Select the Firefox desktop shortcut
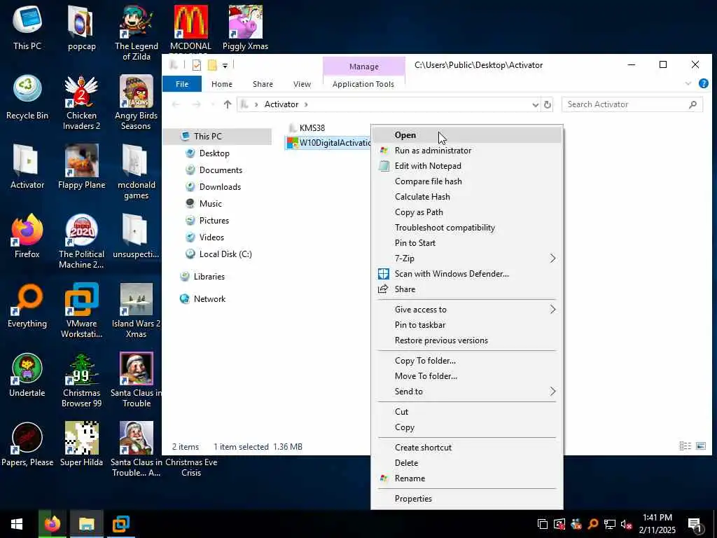The image size is (717, 538). tap(27, 236)
